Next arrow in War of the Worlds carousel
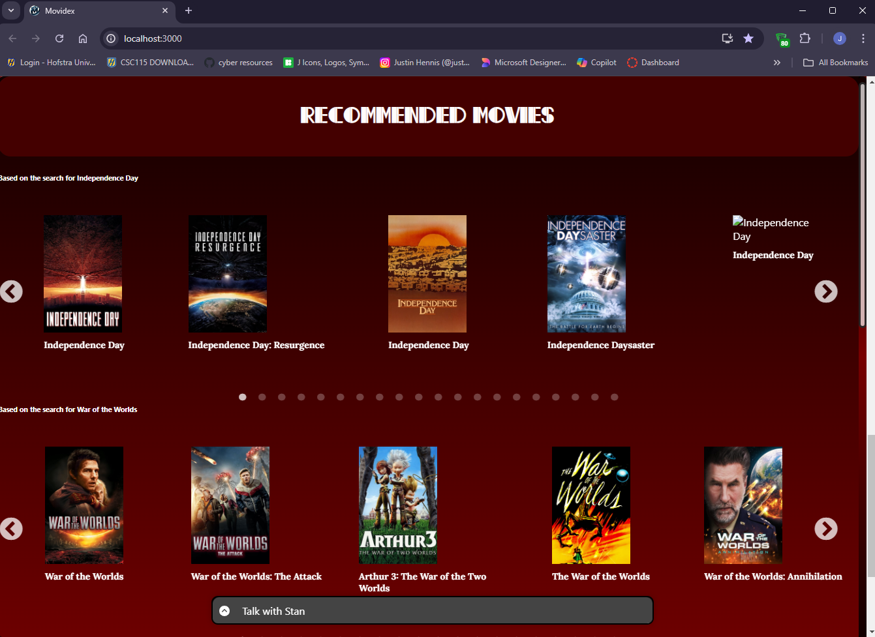 tap(826, 529)
